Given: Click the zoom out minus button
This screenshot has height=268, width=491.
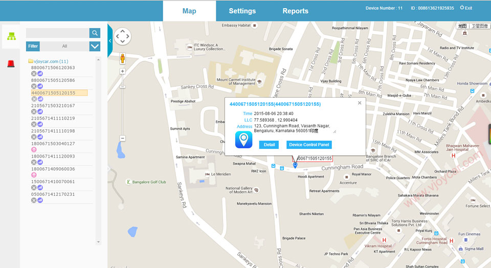Looking at the screenshot, I should point(123,138).
